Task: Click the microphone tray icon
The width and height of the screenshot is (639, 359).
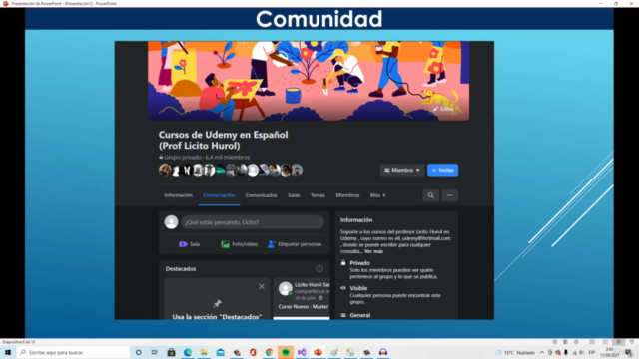Action: tap(566, 352)
